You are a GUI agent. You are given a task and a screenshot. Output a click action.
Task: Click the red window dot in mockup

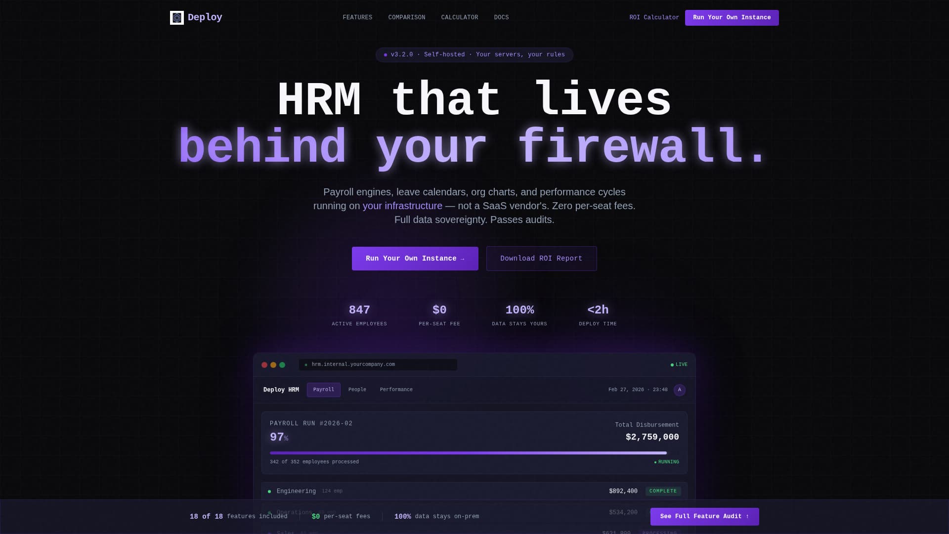tap(264, 365)
